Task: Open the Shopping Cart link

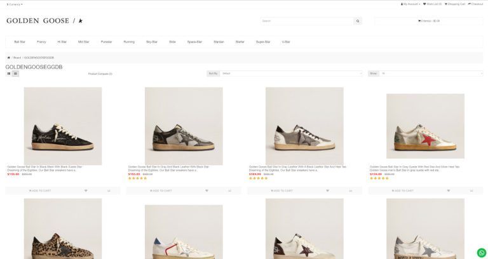Action: [x=455, y=4]
